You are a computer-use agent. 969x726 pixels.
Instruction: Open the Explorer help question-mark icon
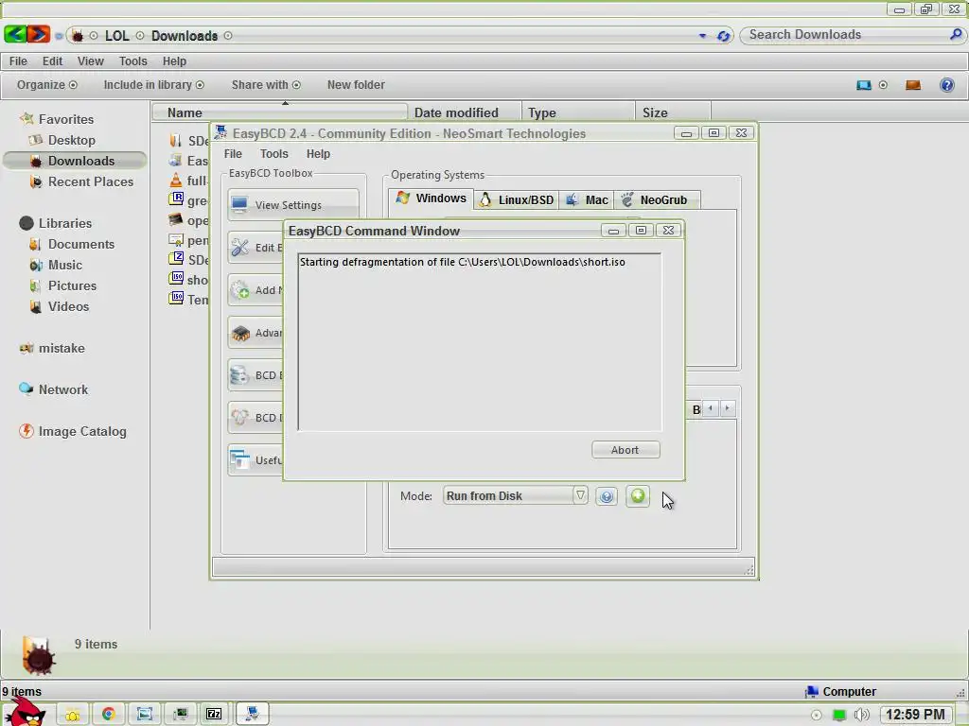[x=946, y=84]
